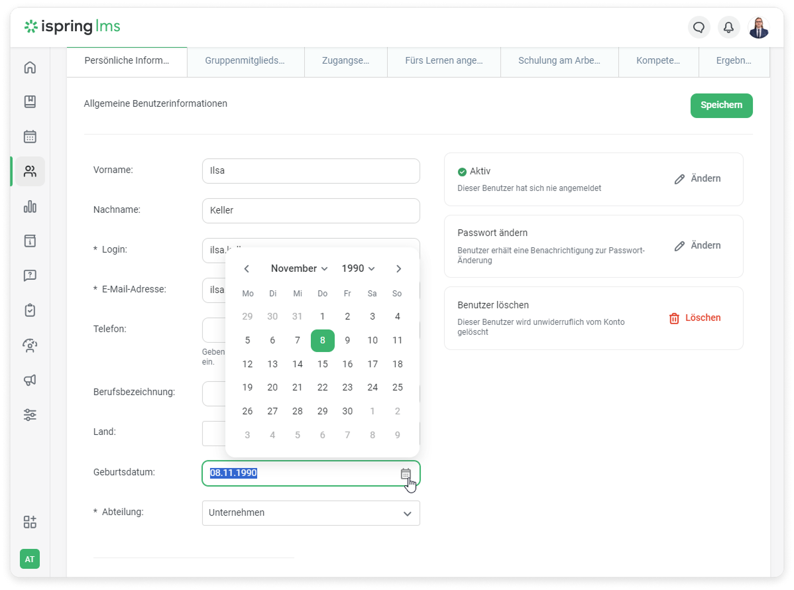Open the megaphone announcements sidebar icon

point(30,380)
